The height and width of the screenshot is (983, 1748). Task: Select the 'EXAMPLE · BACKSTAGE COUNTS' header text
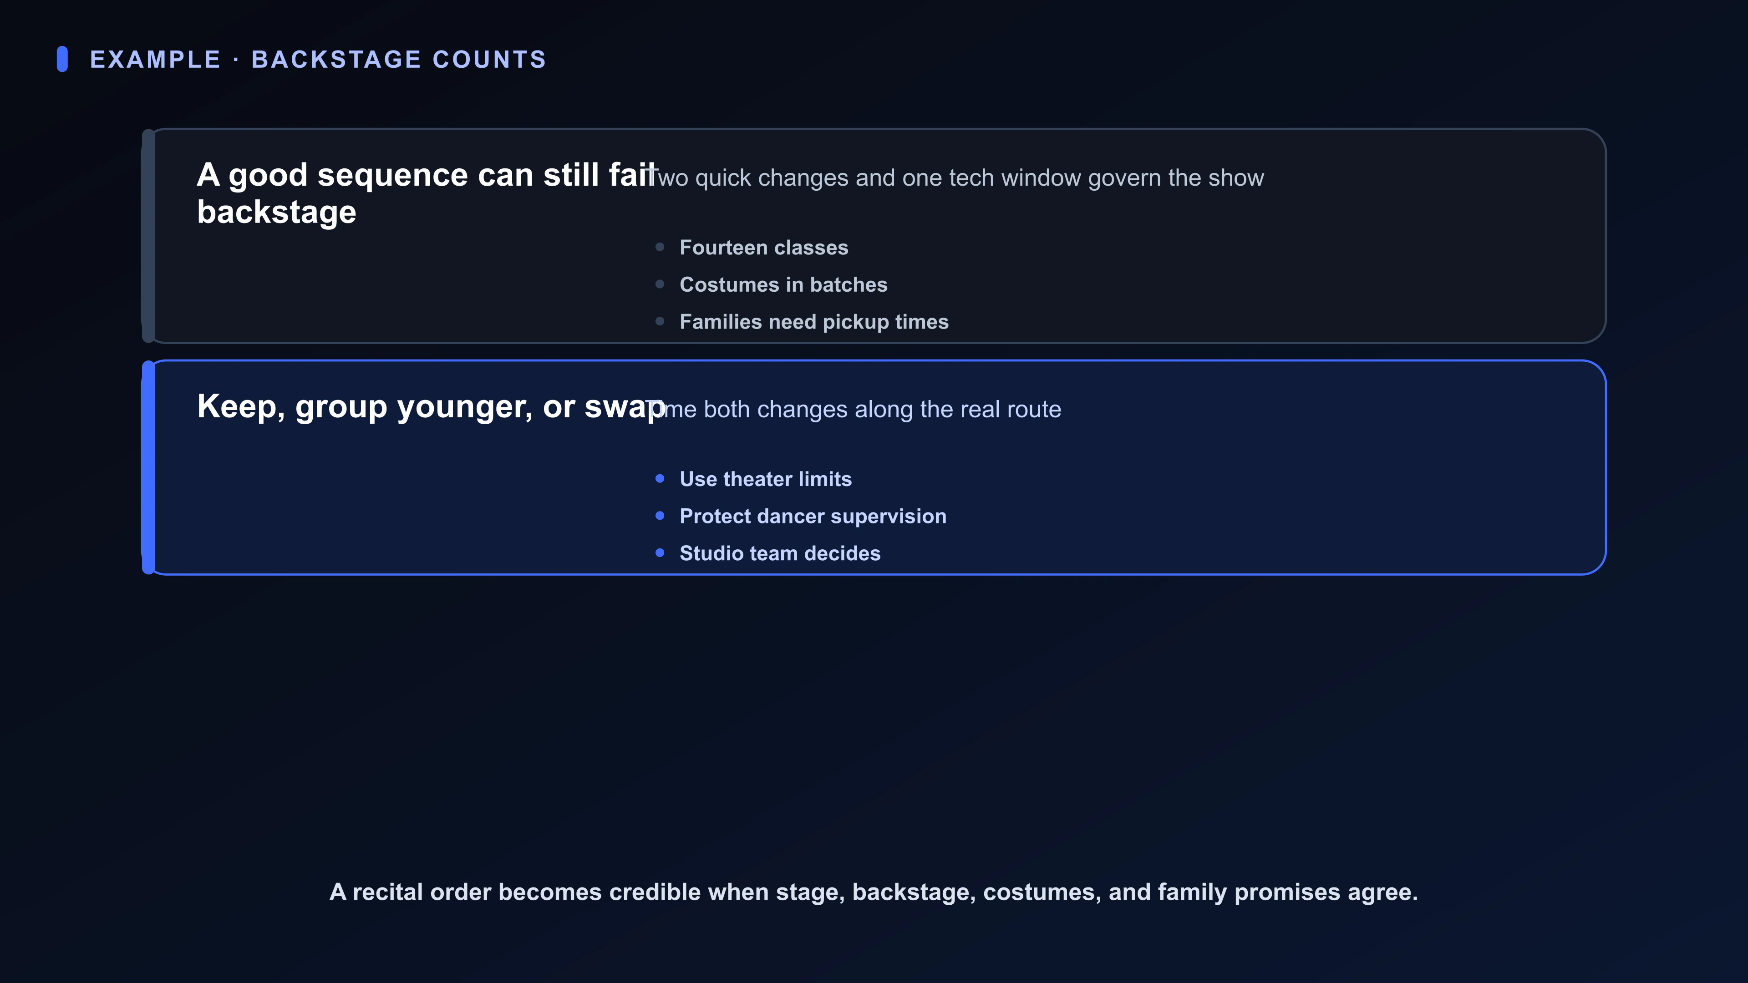coord(318,60)
